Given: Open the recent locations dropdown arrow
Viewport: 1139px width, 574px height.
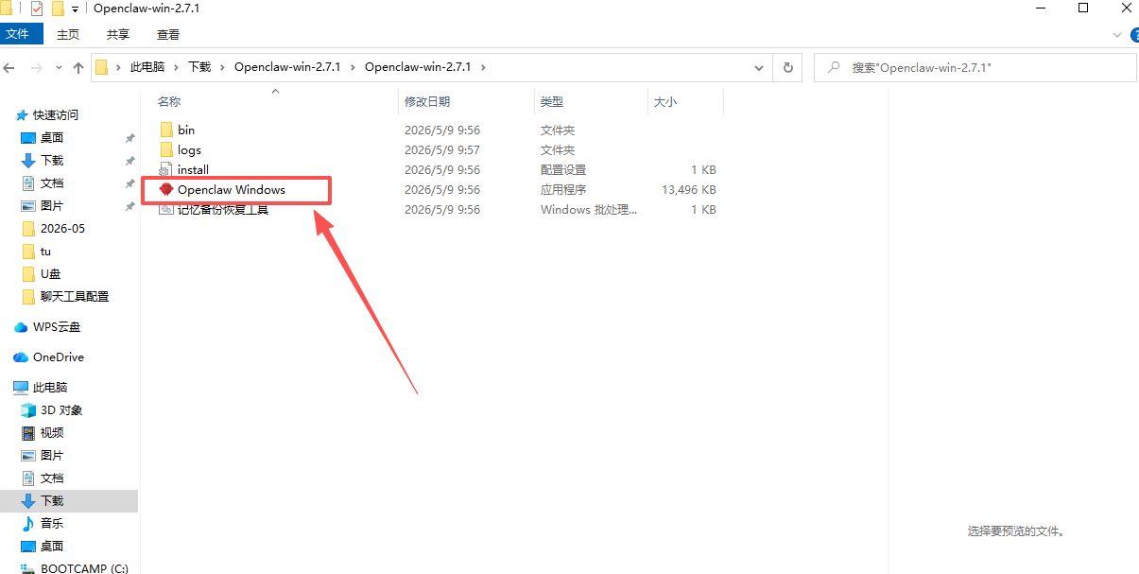Looking at the screenshot, I should coord(59,68).
